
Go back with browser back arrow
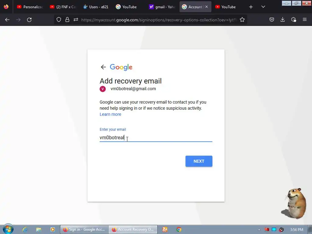pos(7,20)
